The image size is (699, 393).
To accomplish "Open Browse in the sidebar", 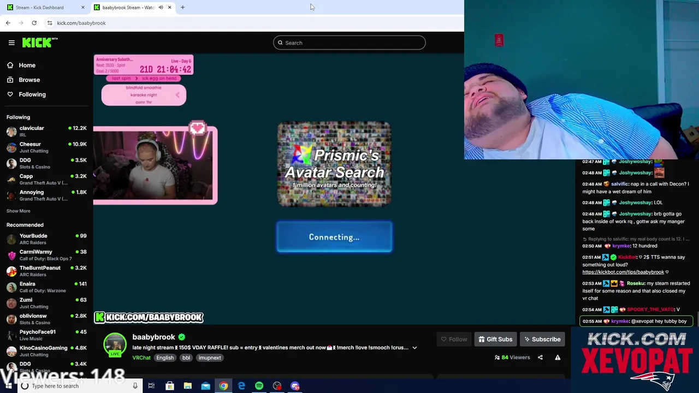I will (29, 80).
